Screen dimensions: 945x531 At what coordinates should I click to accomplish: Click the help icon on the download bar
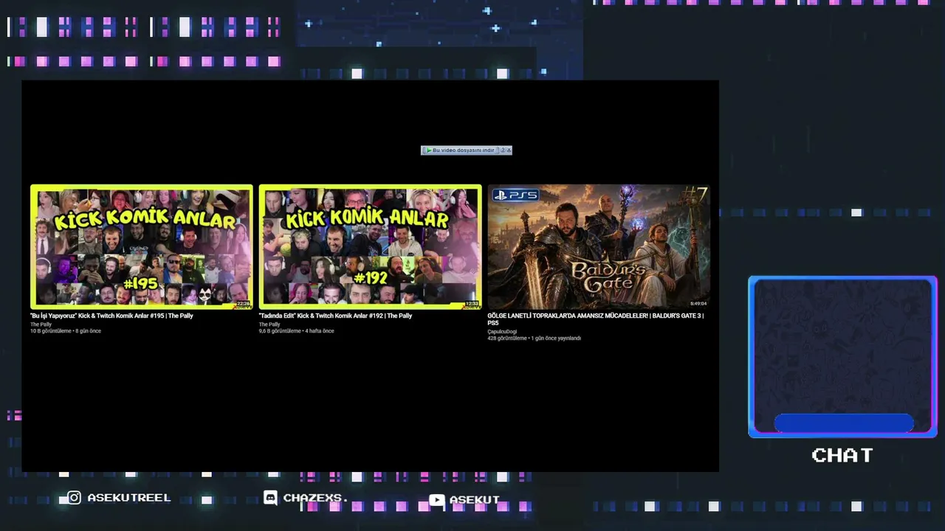[503, 150]
